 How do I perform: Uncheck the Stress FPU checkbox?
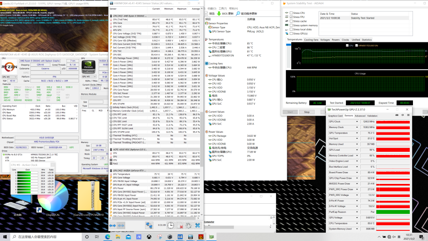(x=291, y=17)
